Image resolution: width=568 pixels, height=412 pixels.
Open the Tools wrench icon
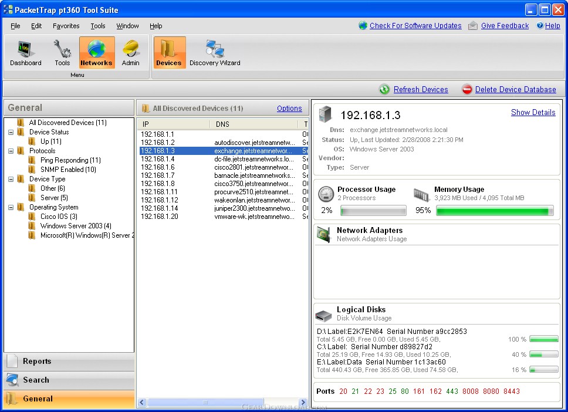[62, 49]
